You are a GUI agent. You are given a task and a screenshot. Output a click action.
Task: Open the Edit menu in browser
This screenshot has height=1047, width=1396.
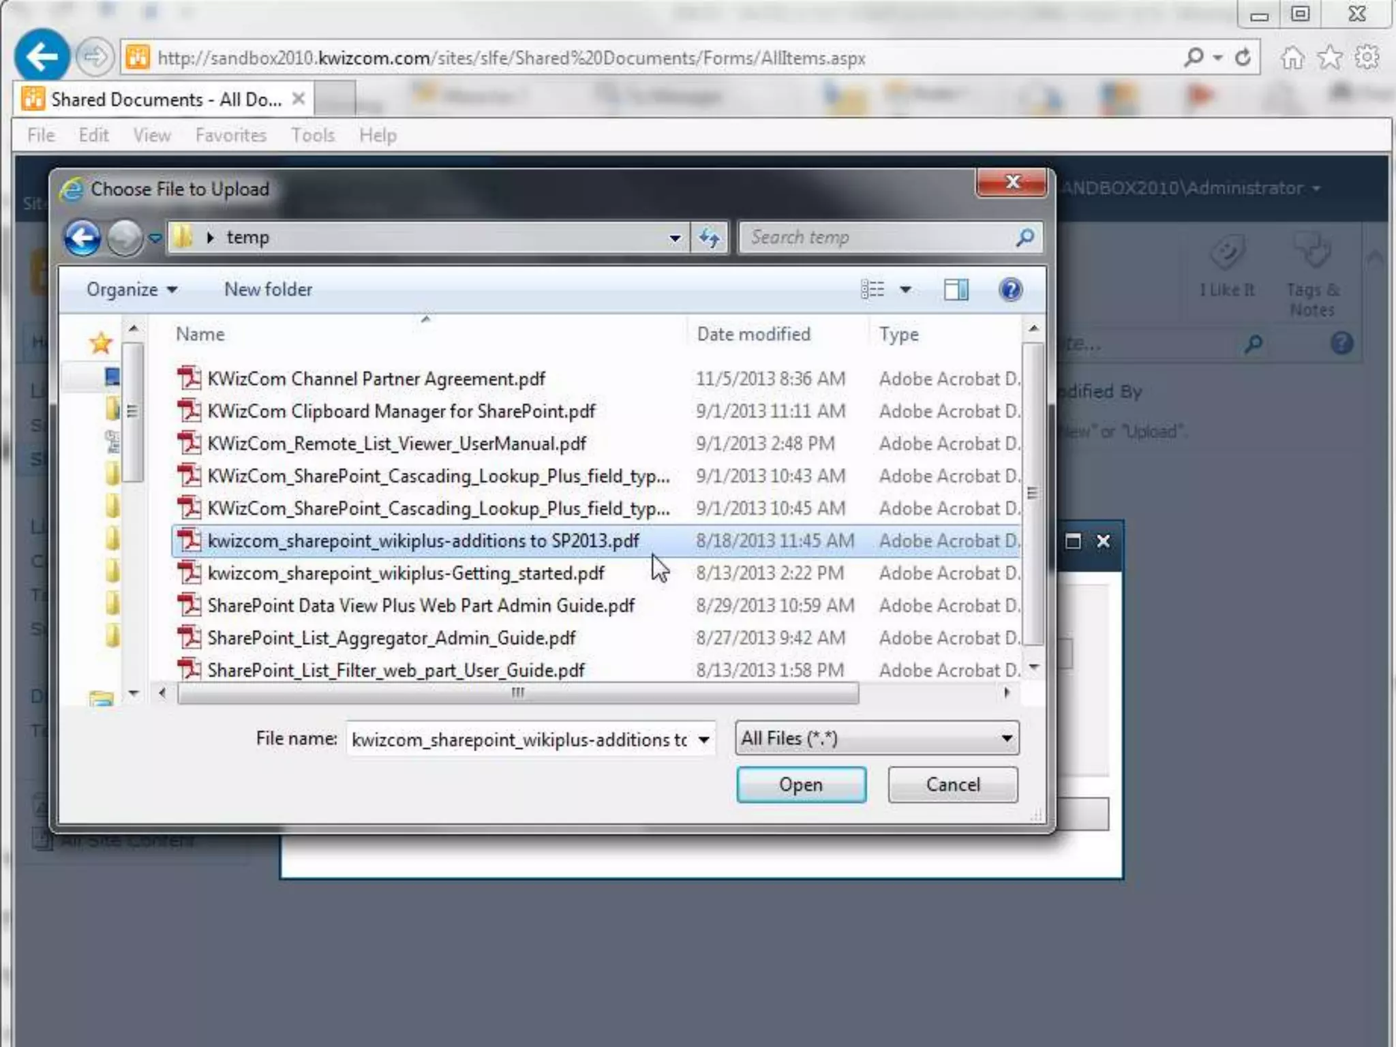point(93,135)
